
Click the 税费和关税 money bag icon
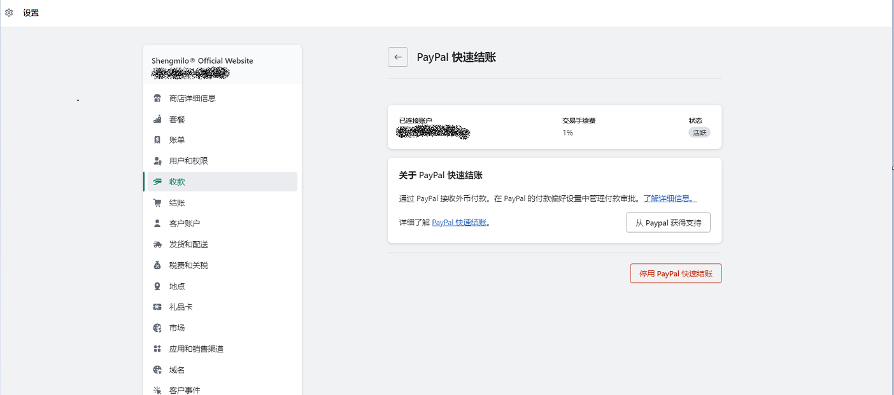(157, 265)
